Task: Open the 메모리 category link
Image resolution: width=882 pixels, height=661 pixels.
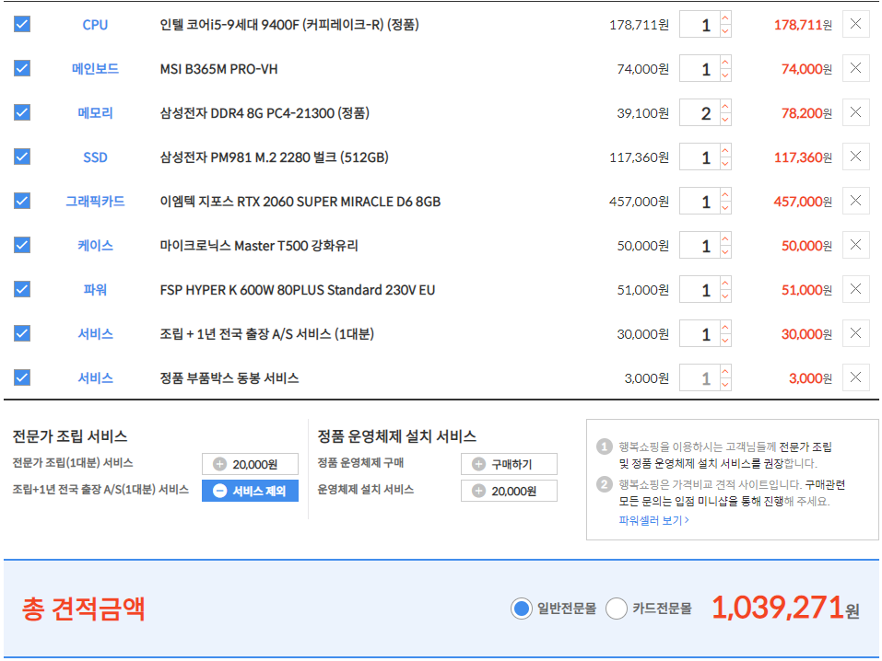Action: coord(95,113)
